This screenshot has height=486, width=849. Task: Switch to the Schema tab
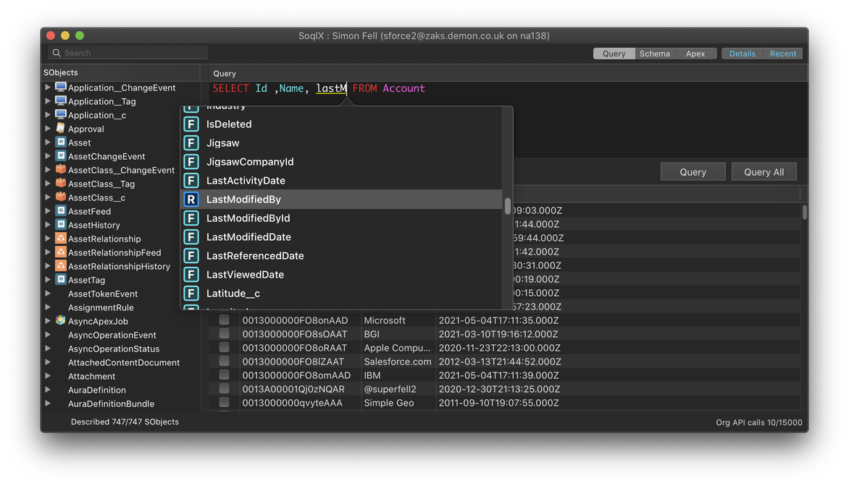pos(654,54)
